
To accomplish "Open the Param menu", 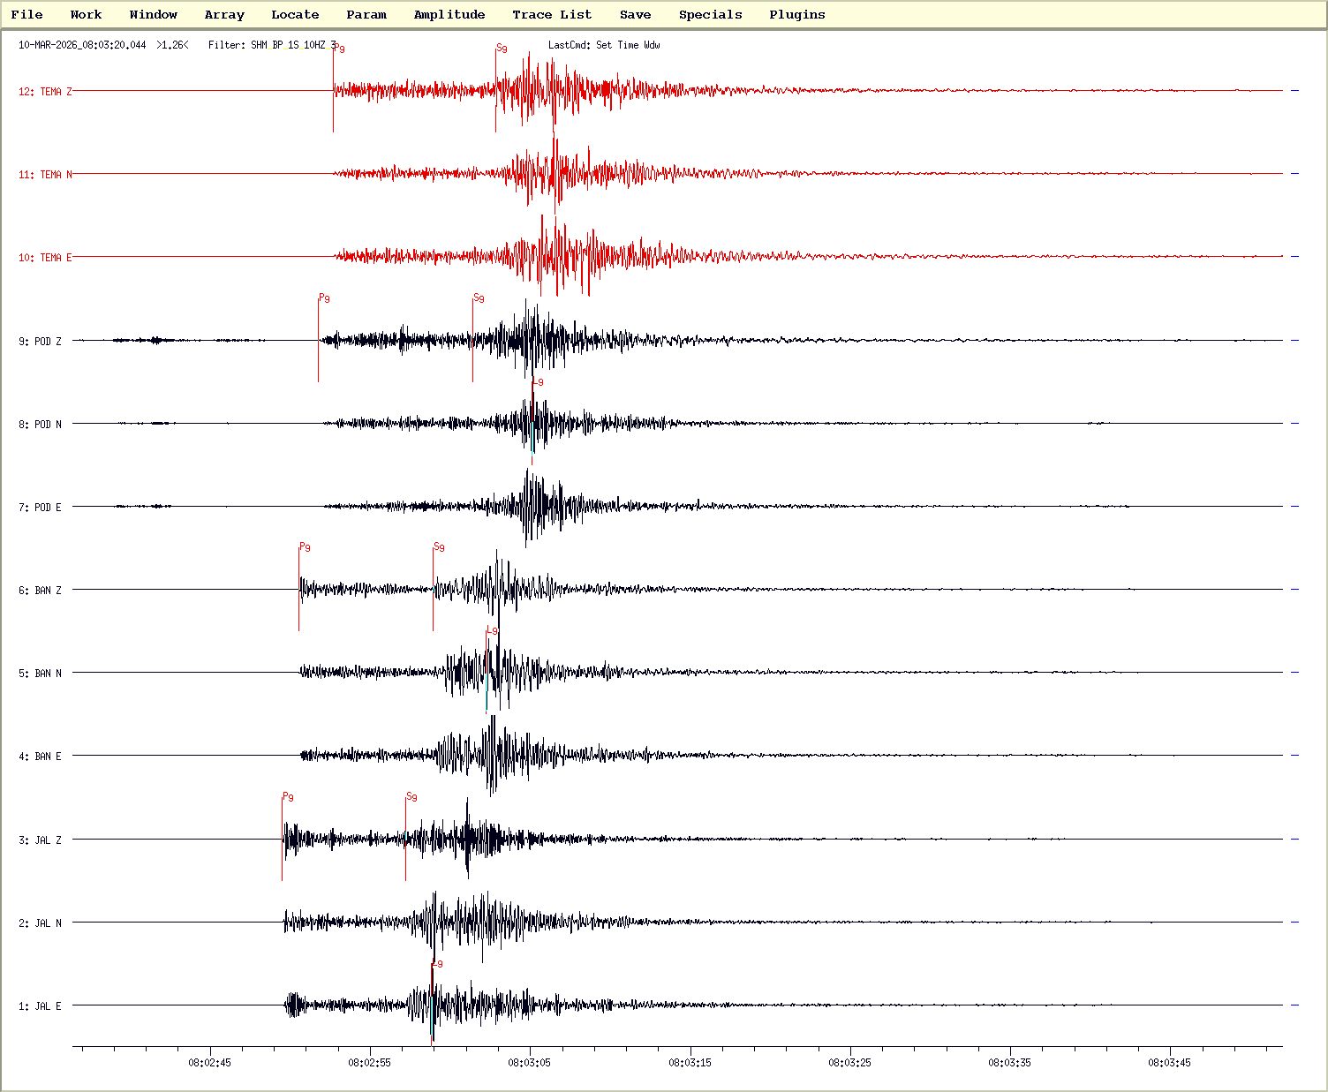I will (x=366, y=14).
